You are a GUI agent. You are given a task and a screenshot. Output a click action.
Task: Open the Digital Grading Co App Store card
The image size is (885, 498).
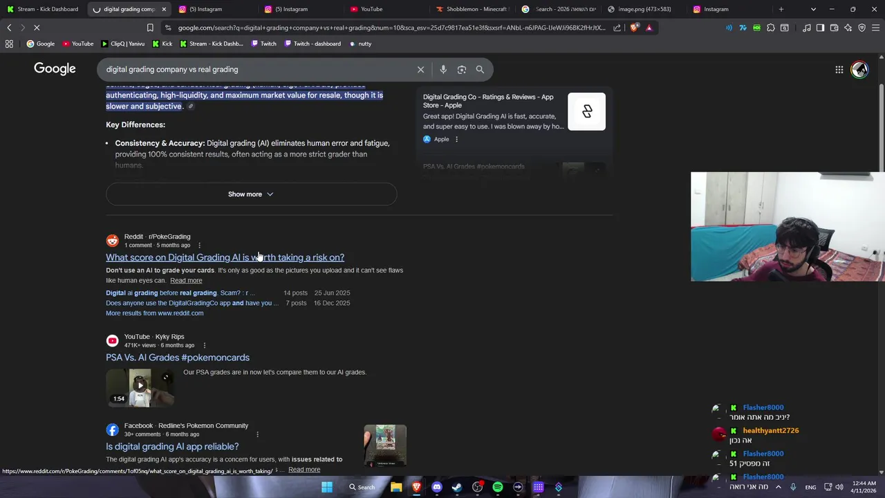[x=514, y=118]
